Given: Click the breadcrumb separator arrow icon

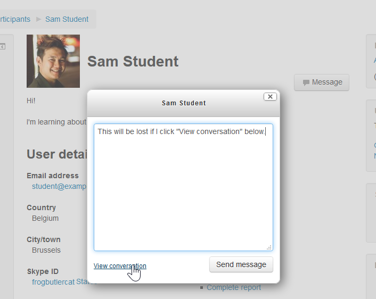Looking at the screenshot, I should pyautogui.click(x=38, y=19).
